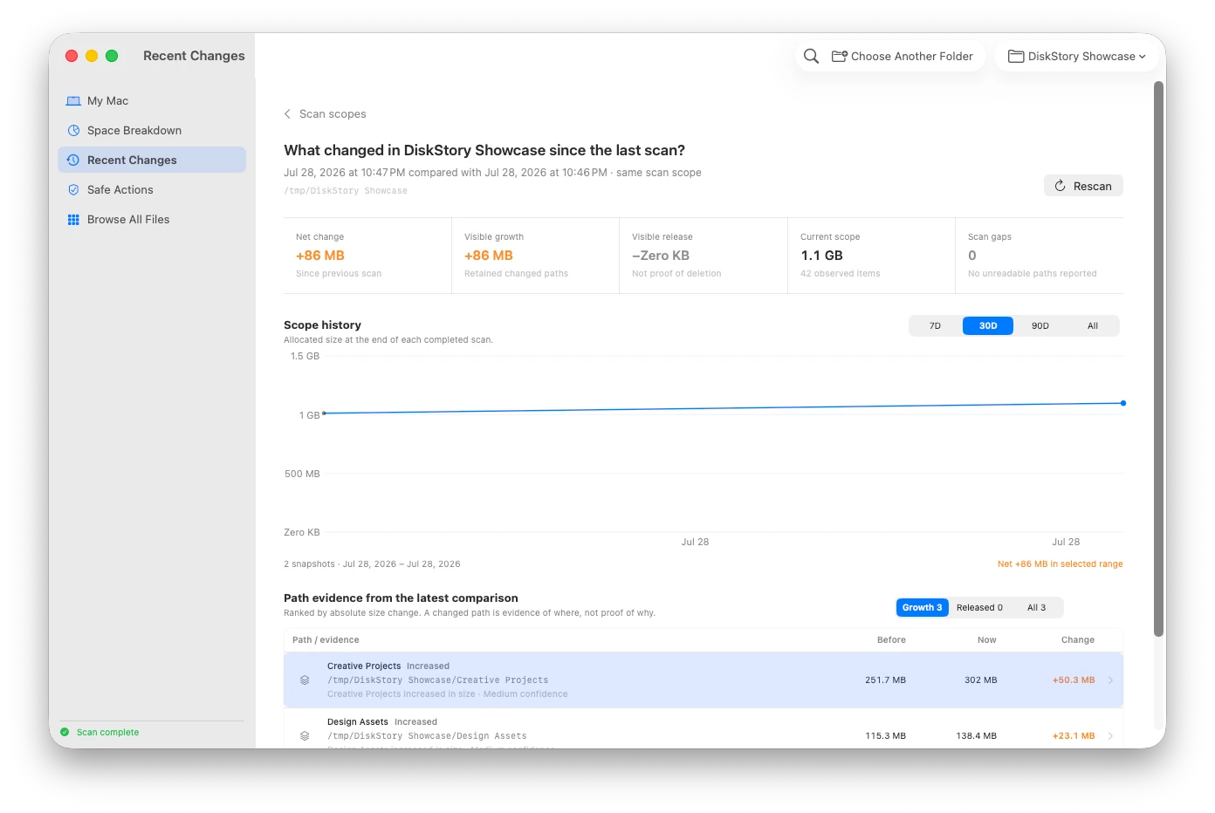
Task: Click the Browse All Files grid icon
Action: click(x=73, y=220)
